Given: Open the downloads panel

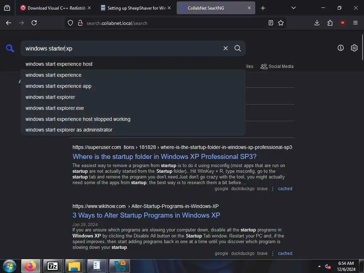Looking at the screenshot, I should point(317,23).
